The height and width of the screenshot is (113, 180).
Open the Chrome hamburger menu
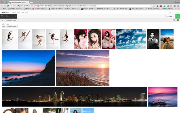pyautogui.click(x=178, y=6)
